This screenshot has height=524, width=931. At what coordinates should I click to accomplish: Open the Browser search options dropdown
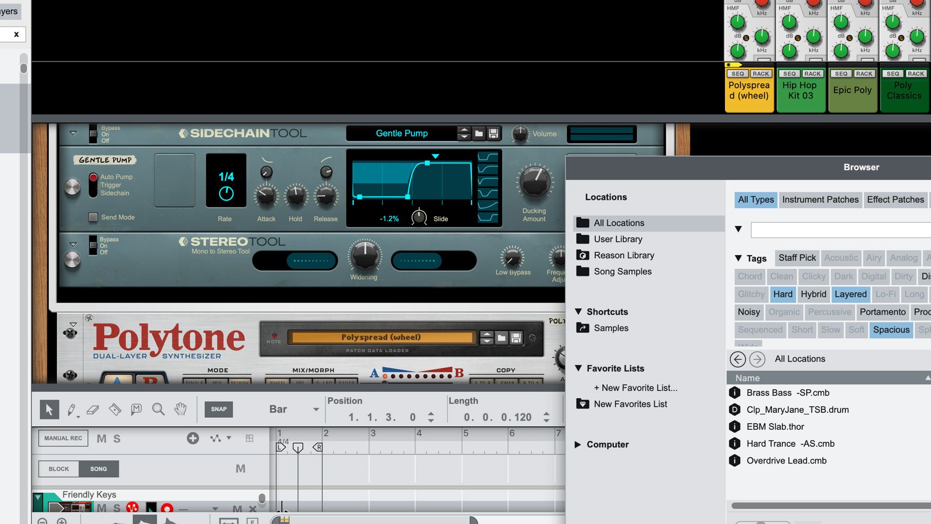(x=738, y=229)
